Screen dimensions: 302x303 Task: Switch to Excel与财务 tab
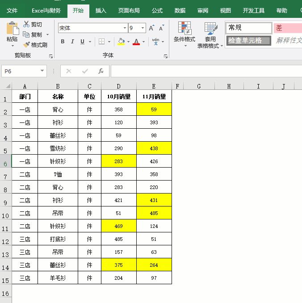[x=46, y=10]
